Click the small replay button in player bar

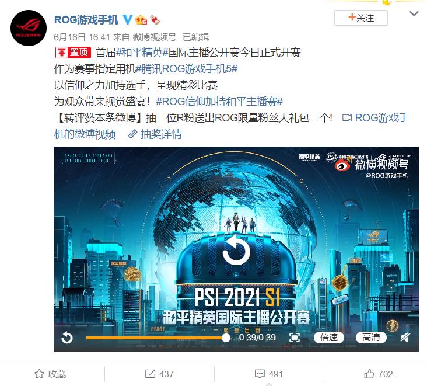pos(67,338)
